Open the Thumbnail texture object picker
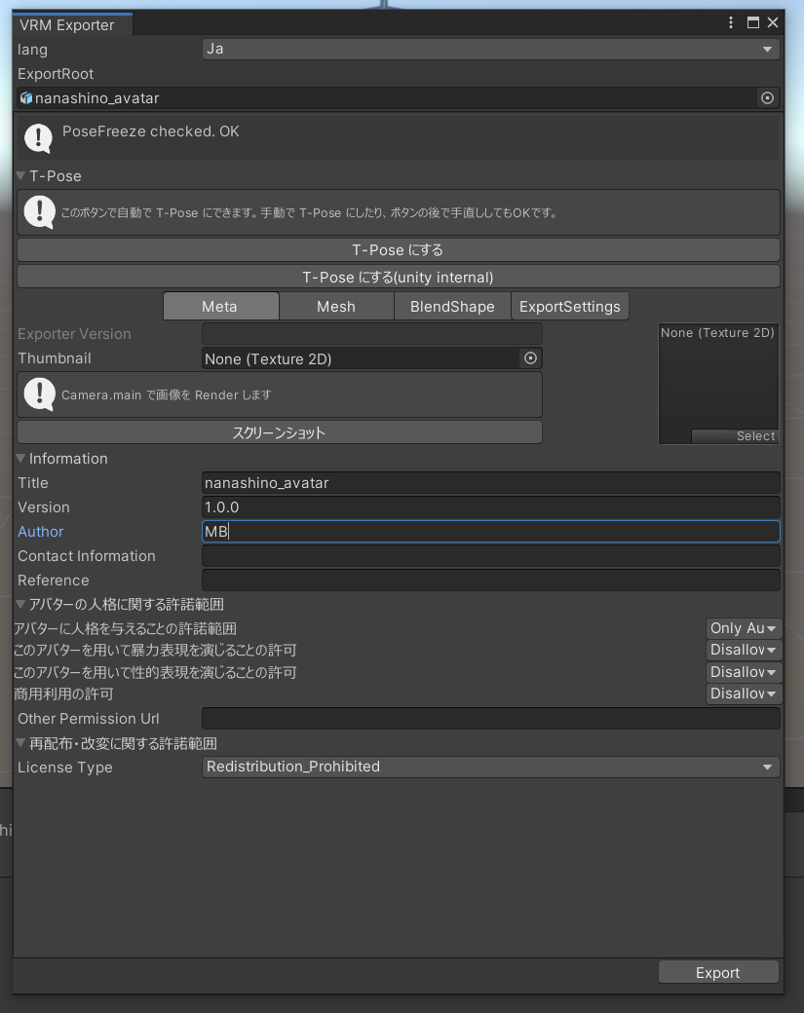The image size is (804, 1013). click(530, 357)
